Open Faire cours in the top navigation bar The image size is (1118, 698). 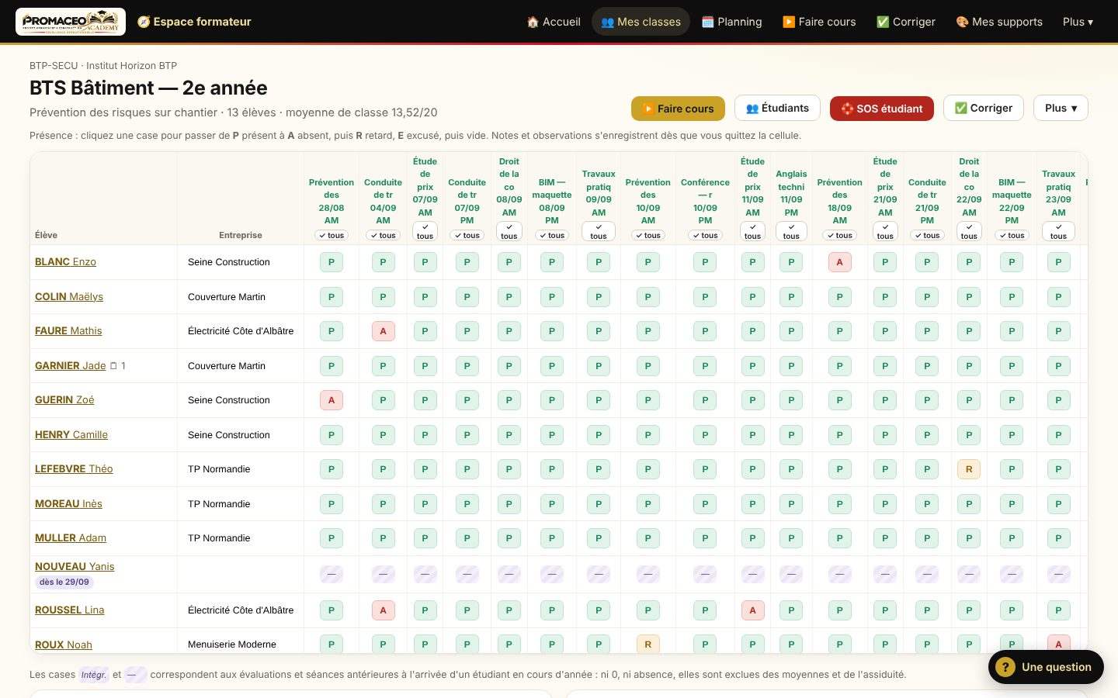click(819, 22)
